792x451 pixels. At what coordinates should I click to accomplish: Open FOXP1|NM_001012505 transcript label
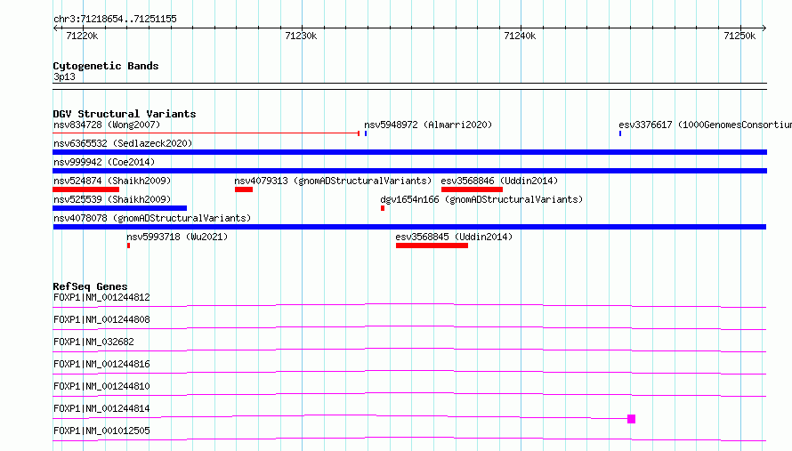pos(101,431)
